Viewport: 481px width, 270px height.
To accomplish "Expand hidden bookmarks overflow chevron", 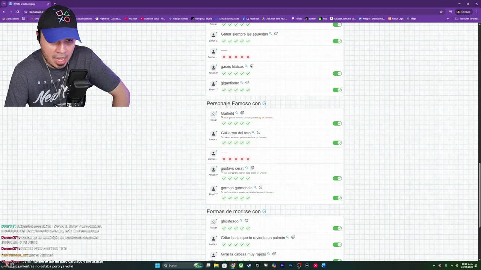I will [x=448, y=19].
